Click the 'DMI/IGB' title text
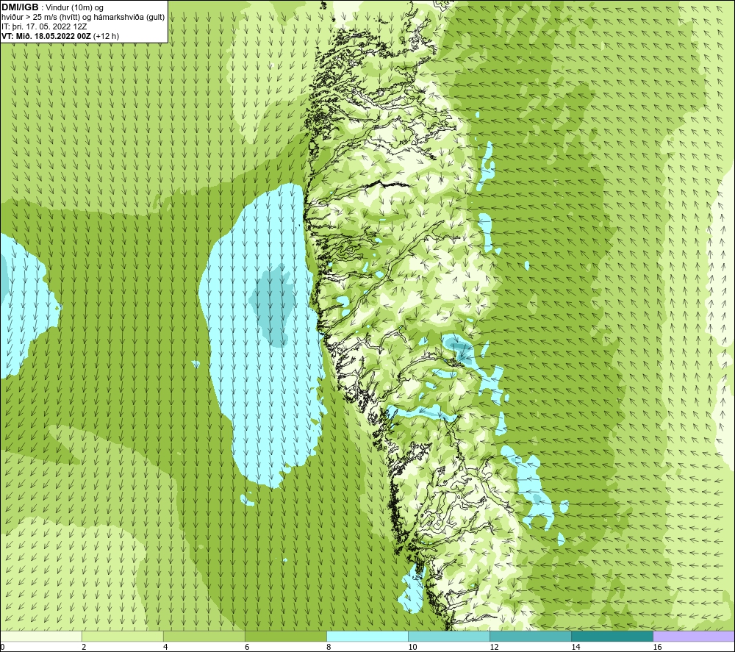The image size is (735, 652). point(20,7)
